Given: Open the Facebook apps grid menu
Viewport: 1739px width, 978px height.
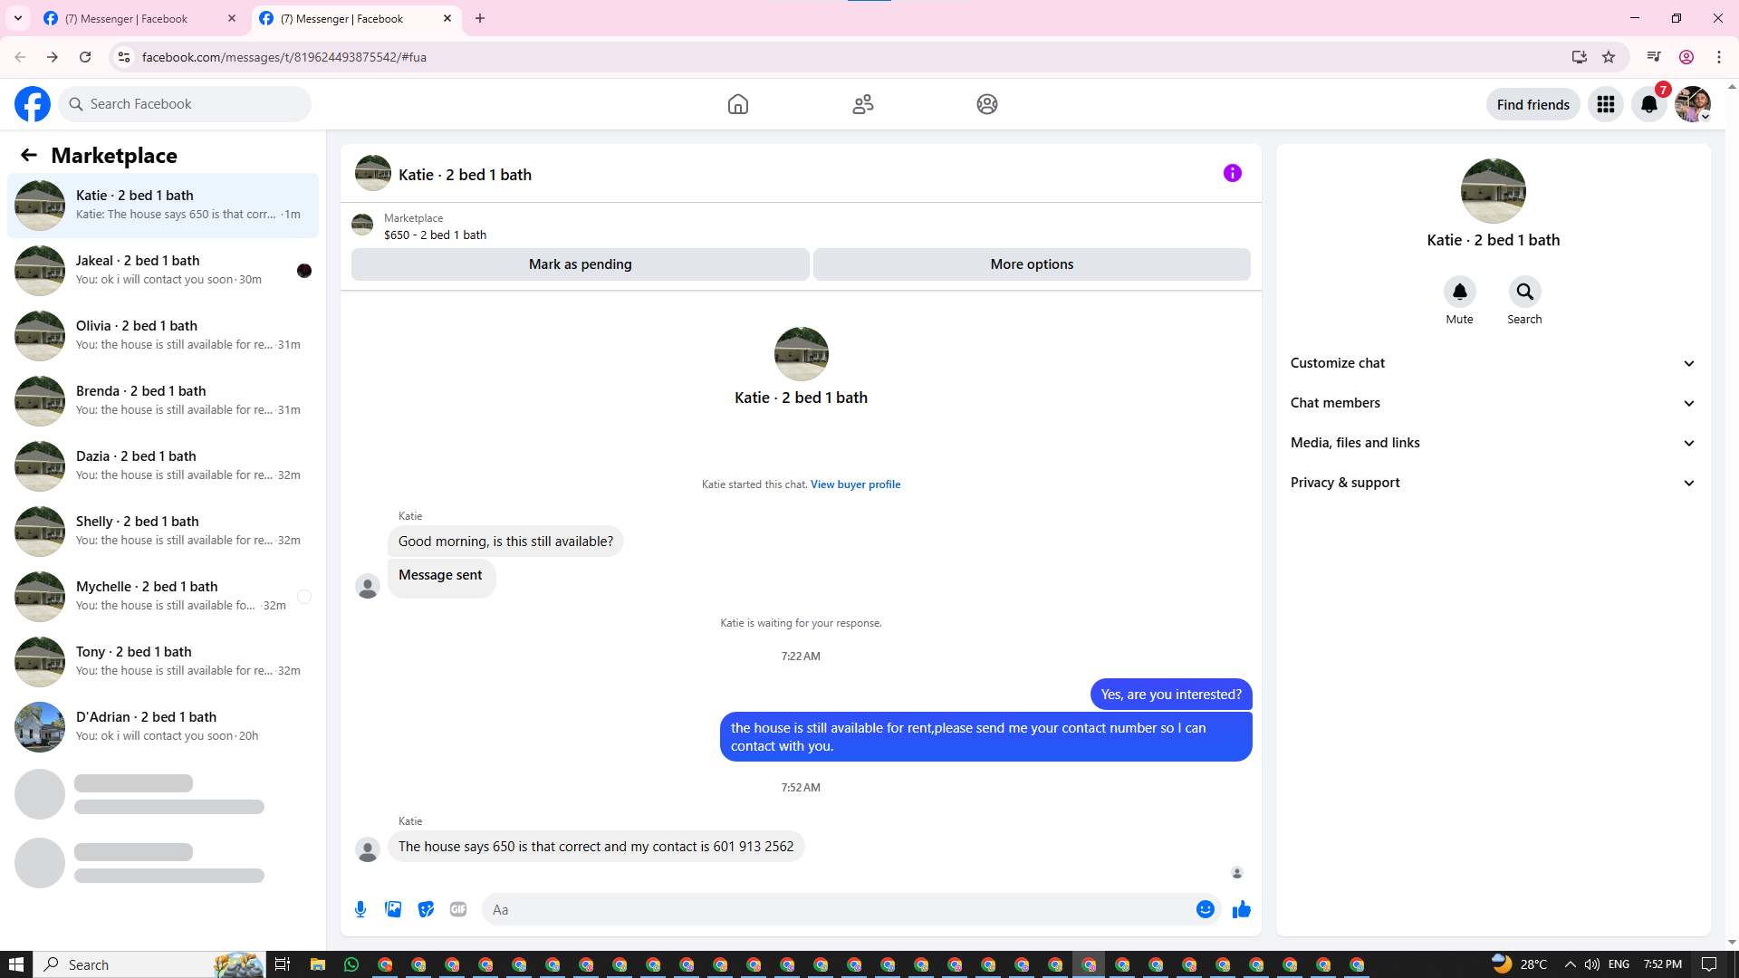Looking at the screenshot, I should point(1605,104).
